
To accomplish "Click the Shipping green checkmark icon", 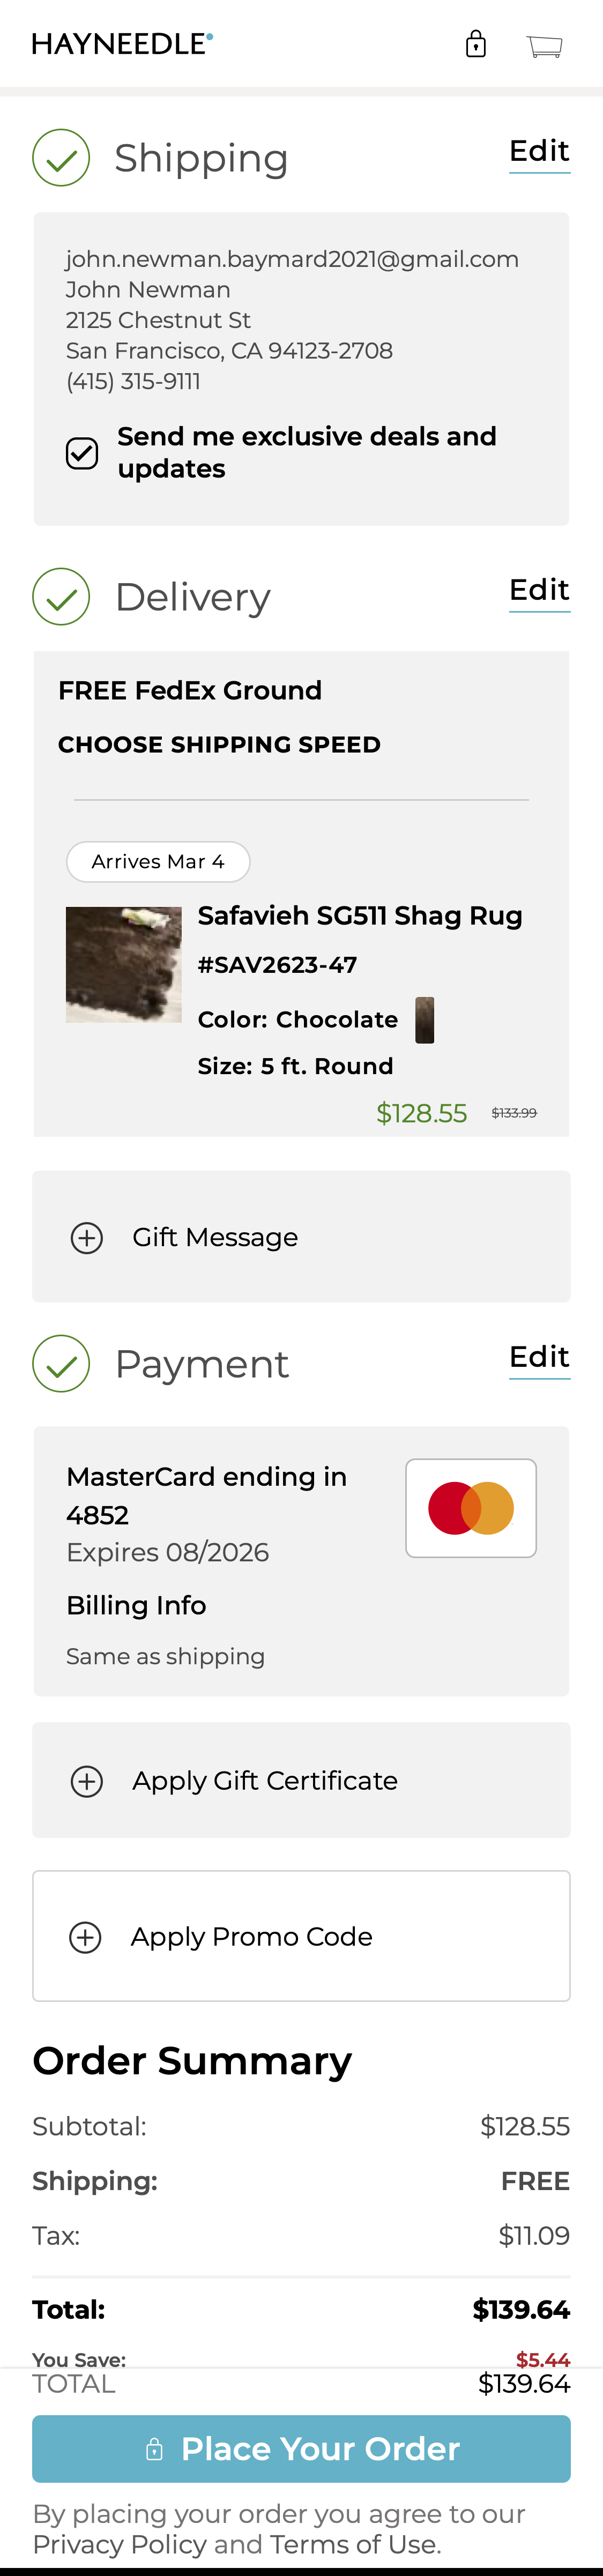I will click(x=61, y=158).
